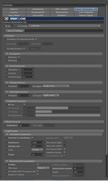The height and width of the screenshot is (181, 108).
Task: Click the Brute Force Subdivision field
Action: [25, 125]
